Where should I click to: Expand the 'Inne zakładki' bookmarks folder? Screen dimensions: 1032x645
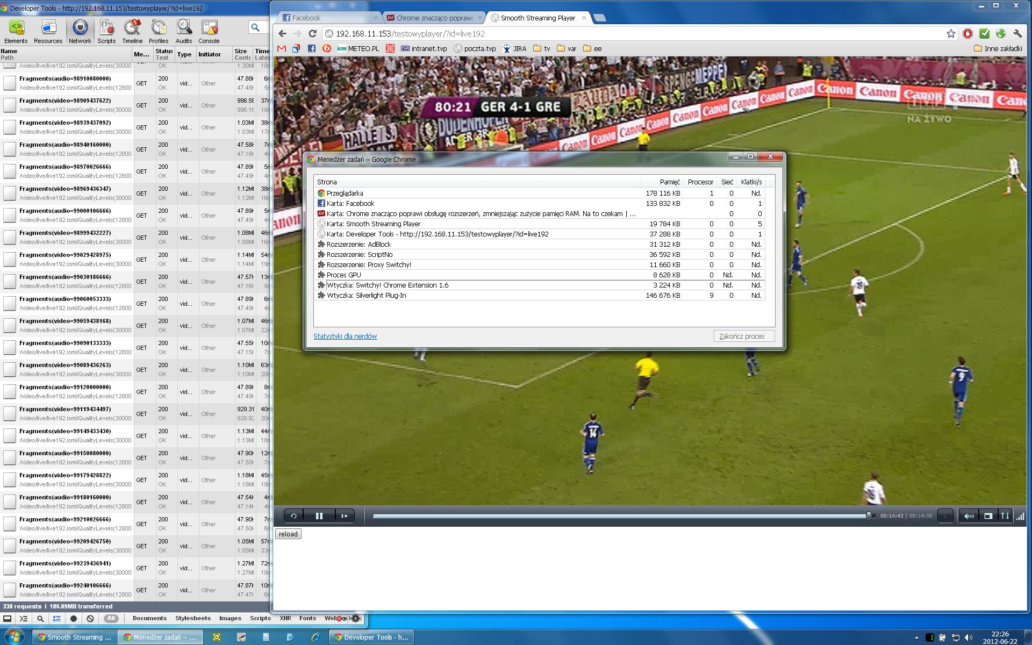click(x=998, y=48)
